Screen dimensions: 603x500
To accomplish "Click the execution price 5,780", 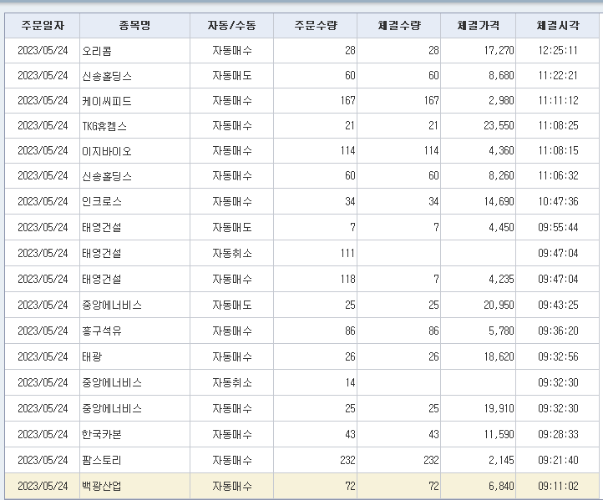I will coord(501,331).
